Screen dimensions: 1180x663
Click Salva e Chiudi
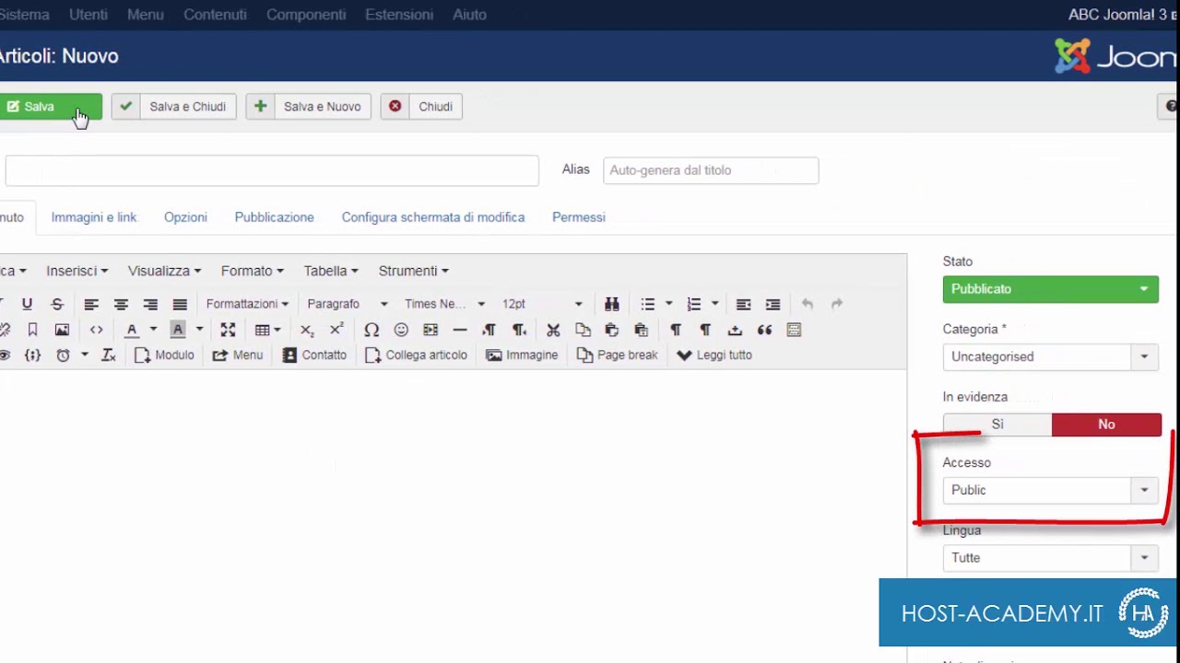tap(174, 107)
